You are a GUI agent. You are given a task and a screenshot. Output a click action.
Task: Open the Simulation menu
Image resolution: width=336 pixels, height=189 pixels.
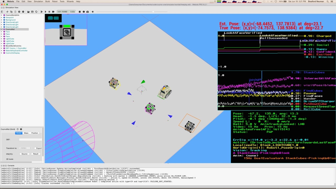tap(38, 1)
